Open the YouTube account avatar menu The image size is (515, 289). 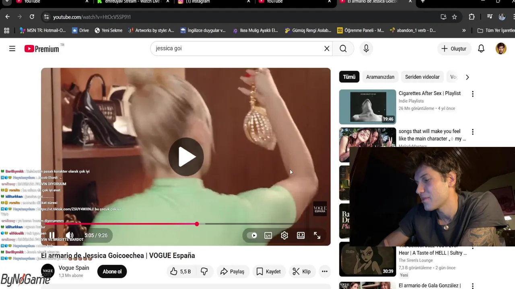tap(501, 49)
